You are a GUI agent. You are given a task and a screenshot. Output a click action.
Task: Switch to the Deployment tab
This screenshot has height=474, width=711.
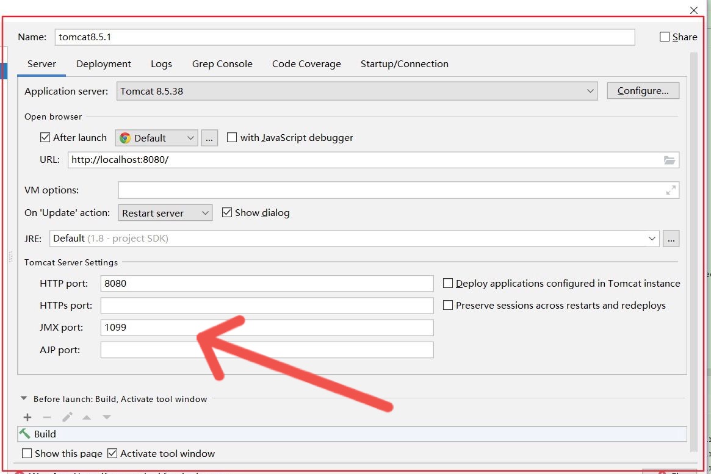pyautogui.click(x=103, y=64)
